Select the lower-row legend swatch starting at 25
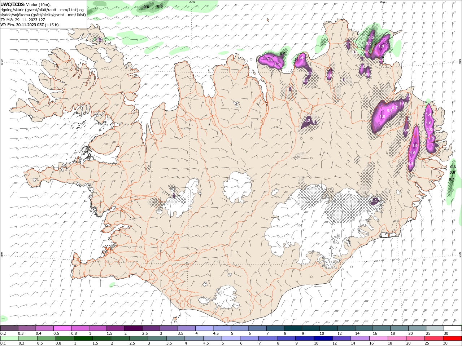462x346 pixels. pyautogui.click(x=433, y=338)
